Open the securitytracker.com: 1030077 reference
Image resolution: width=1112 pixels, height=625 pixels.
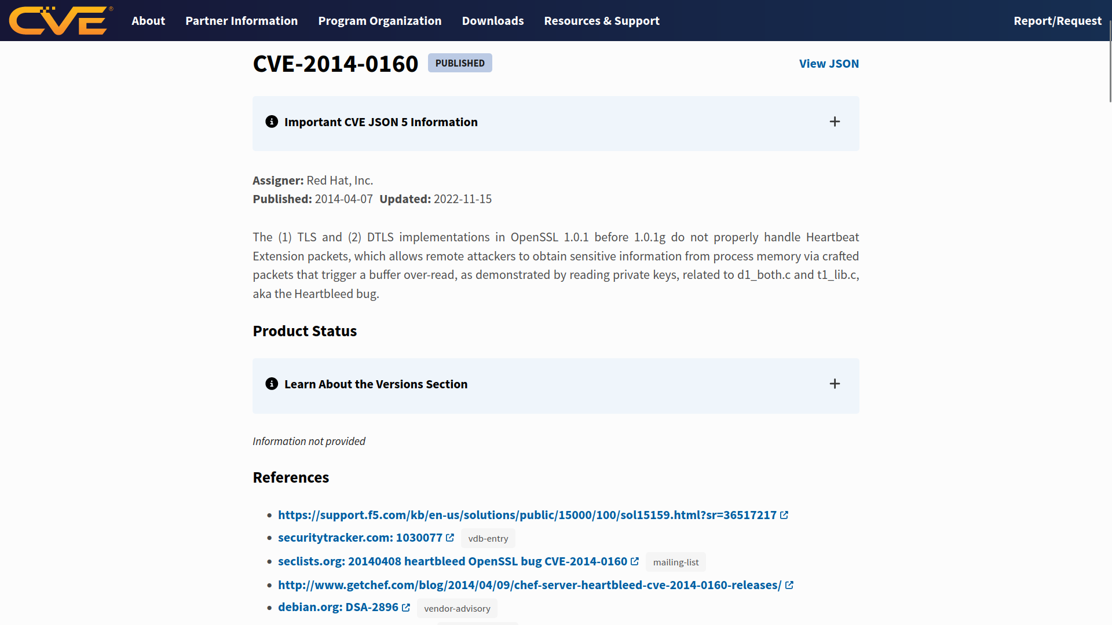pos(360,538)
